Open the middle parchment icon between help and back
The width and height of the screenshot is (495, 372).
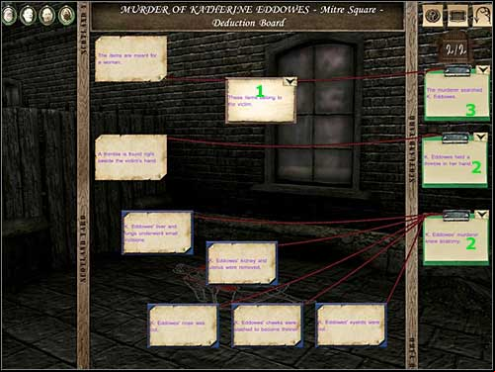[456, 15]
